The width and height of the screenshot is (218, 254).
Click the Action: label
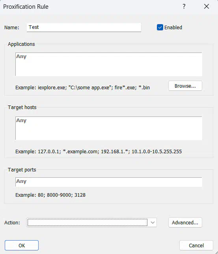click(x=12, y=222)
